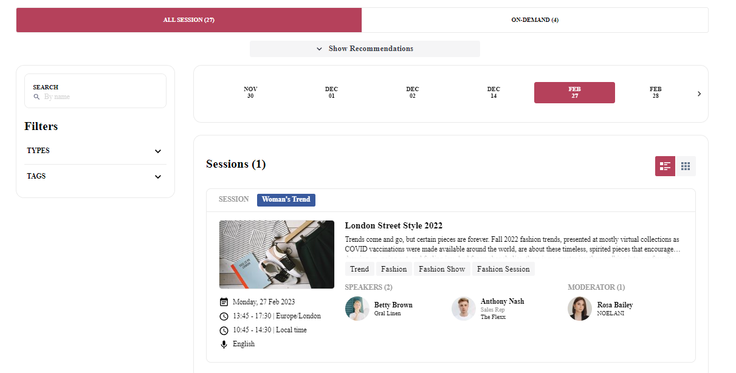Screen dimensions: 736x373
Task: Select the All Session (27) tab
Action: [x=189, y=20]
